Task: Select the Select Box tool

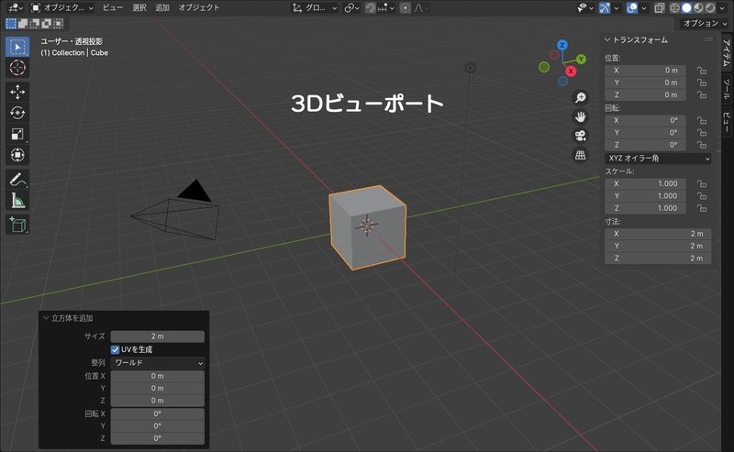Action: tap(17, 47)
